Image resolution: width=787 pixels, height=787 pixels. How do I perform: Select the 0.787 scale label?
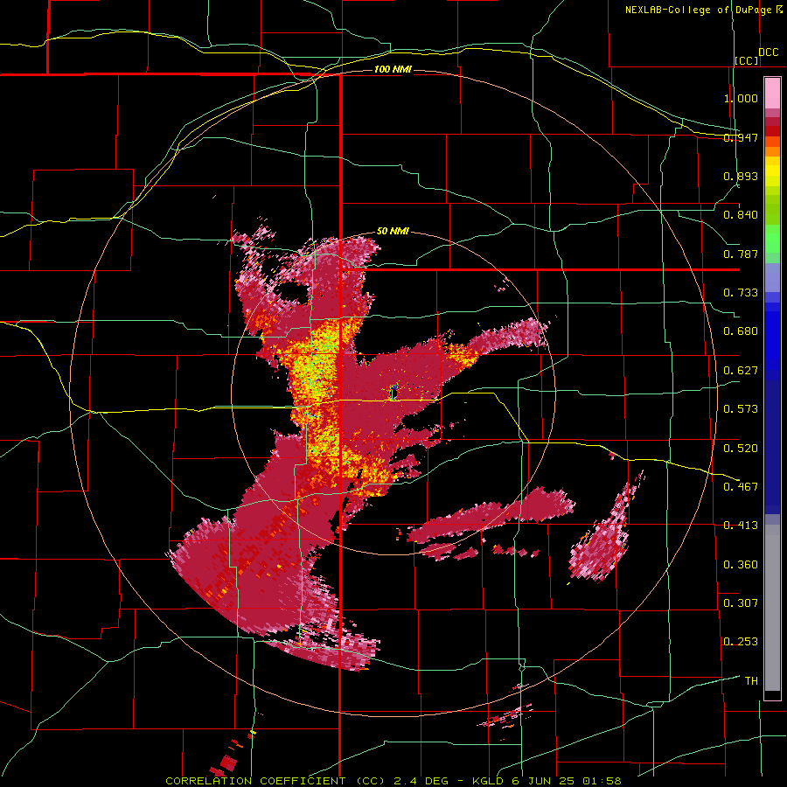coord(741,254)
